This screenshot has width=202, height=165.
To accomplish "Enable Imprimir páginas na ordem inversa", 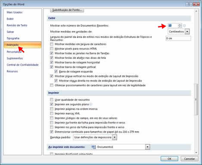I will tap(52, 109).
